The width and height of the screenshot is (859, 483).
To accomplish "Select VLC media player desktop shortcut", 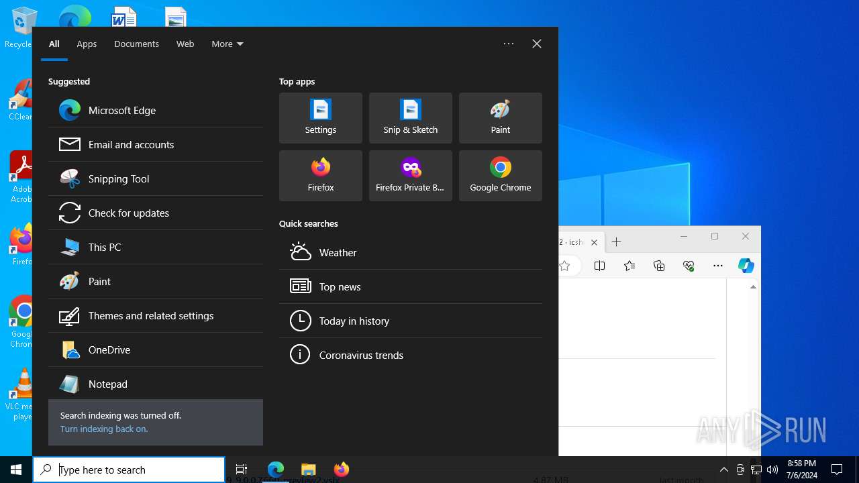I will click(20, 394).
